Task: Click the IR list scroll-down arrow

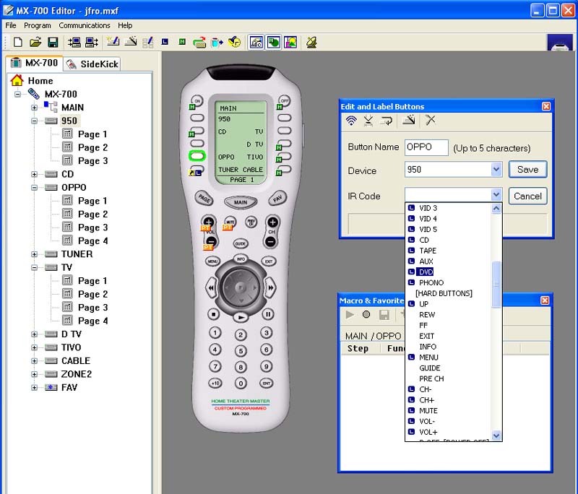Action: pos(496,435)
